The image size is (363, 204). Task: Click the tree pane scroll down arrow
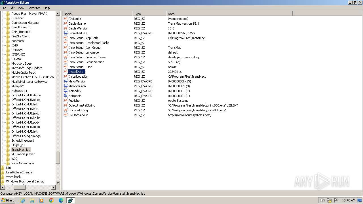(x=58, y=183)
